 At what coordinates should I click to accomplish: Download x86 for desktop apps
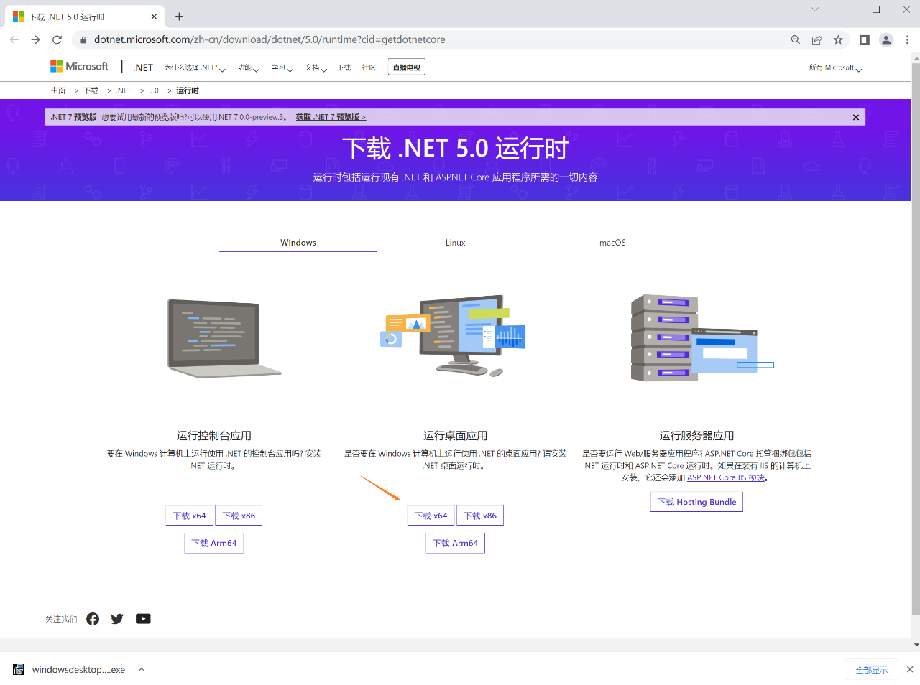(480, 516)
